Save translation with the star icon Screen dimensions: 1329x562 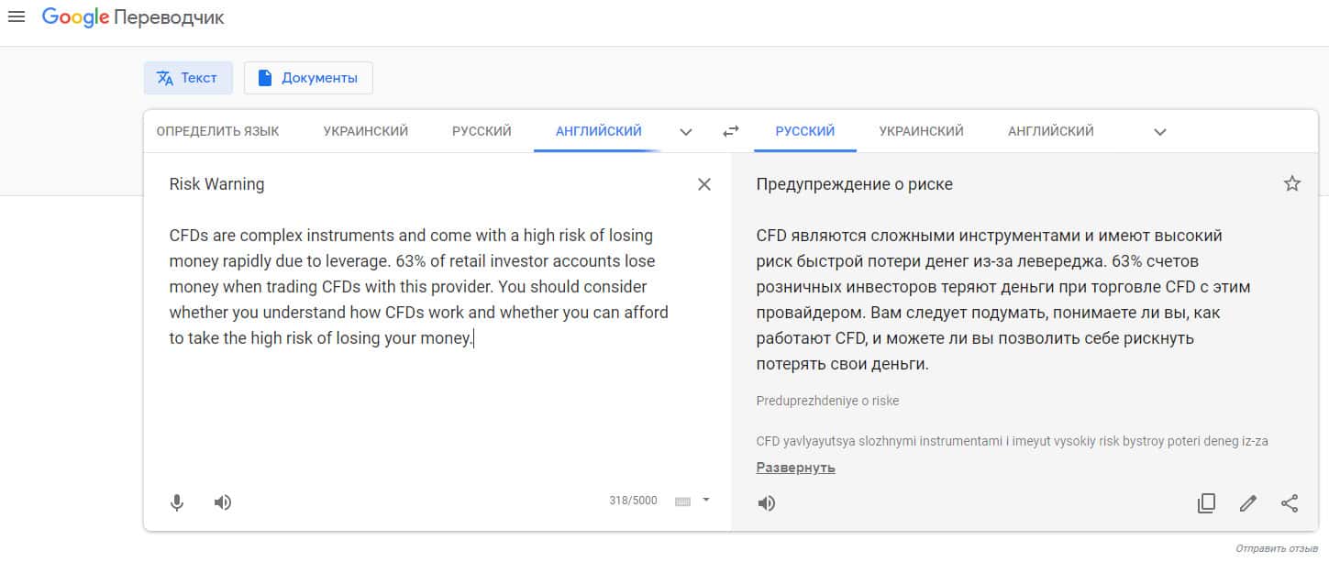click(x=1292, y=184)
